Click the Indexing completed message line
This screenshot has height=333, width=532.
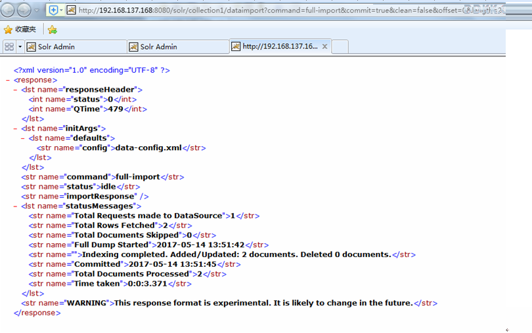(222, 255)
